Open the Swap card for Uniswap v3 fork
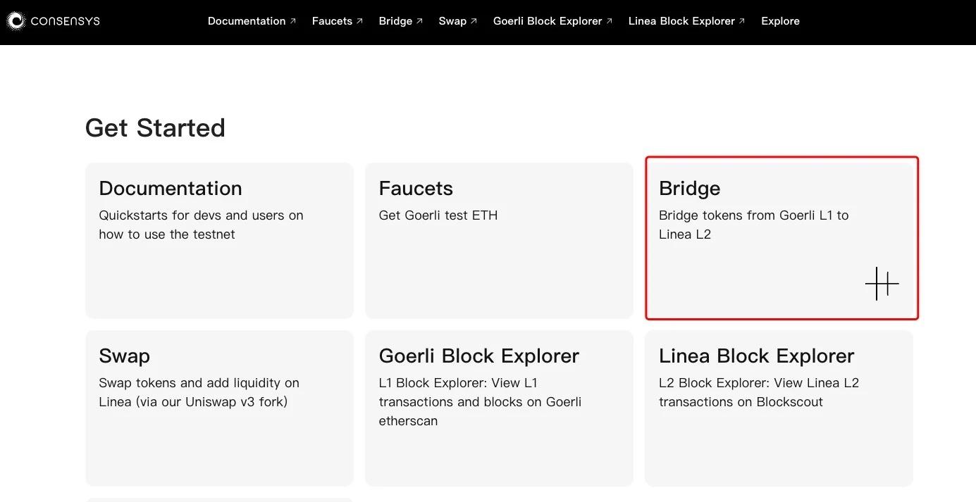Image resolution: width=976 pixels, height=502 pixels. coord(219,408)
